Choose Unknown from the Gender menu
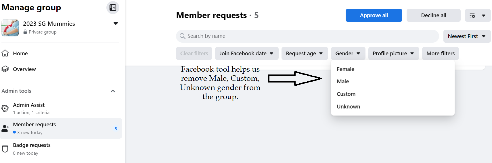The width and height of the screenshot is (492, 163). click(x=348, y=107)
